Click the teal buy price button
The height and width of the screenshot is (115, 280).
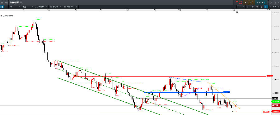coord(261,2)
